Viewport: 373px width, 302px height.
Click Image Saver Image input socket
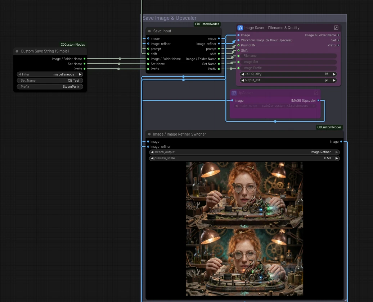point(238,35)
